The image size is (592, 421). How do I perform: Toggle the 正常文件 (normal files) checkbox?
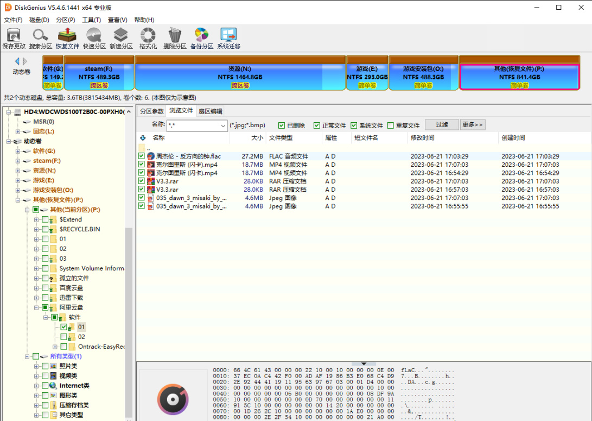click(317, 125)
